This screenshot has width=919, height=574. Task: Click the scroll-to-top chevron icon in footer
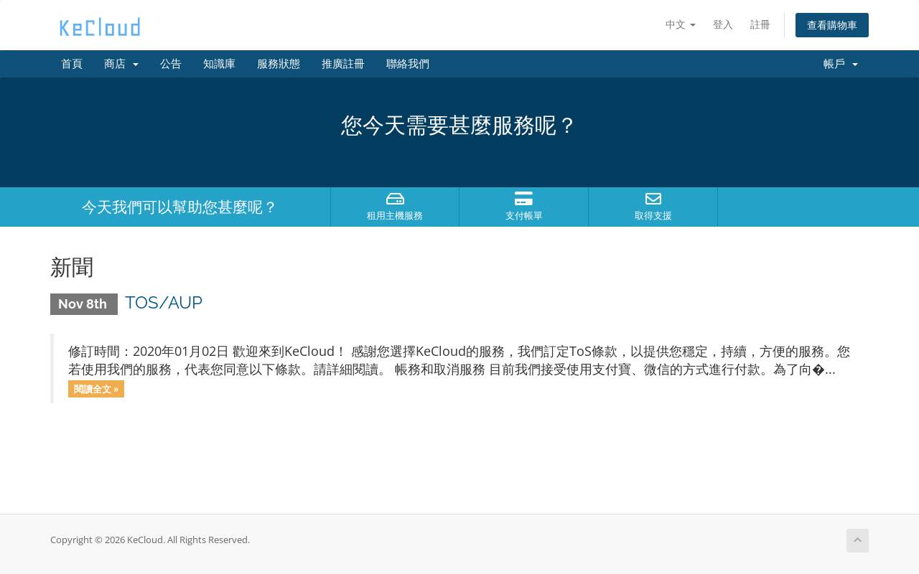(857, 540)
